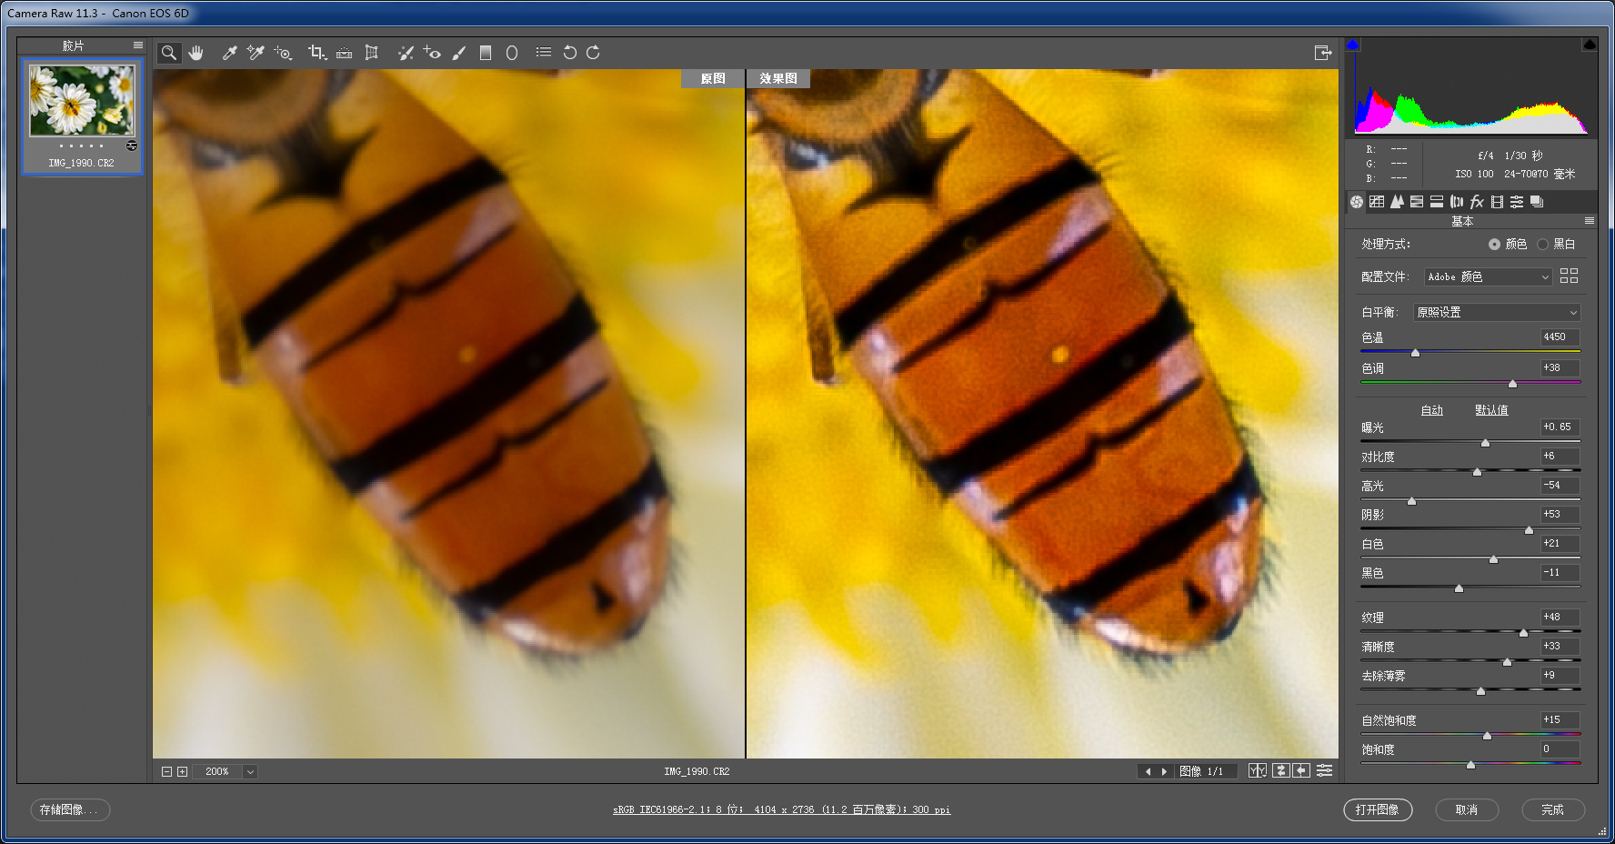Expand the 白平衡 preset dropdown

1497,312
